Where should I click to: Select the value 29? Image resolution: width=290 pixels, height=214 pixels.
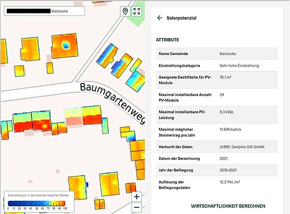pyautogui.click(x=222, y=95)
